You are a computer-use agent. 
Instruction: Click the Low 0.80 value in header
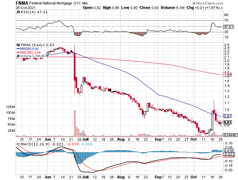coord(129,7)
